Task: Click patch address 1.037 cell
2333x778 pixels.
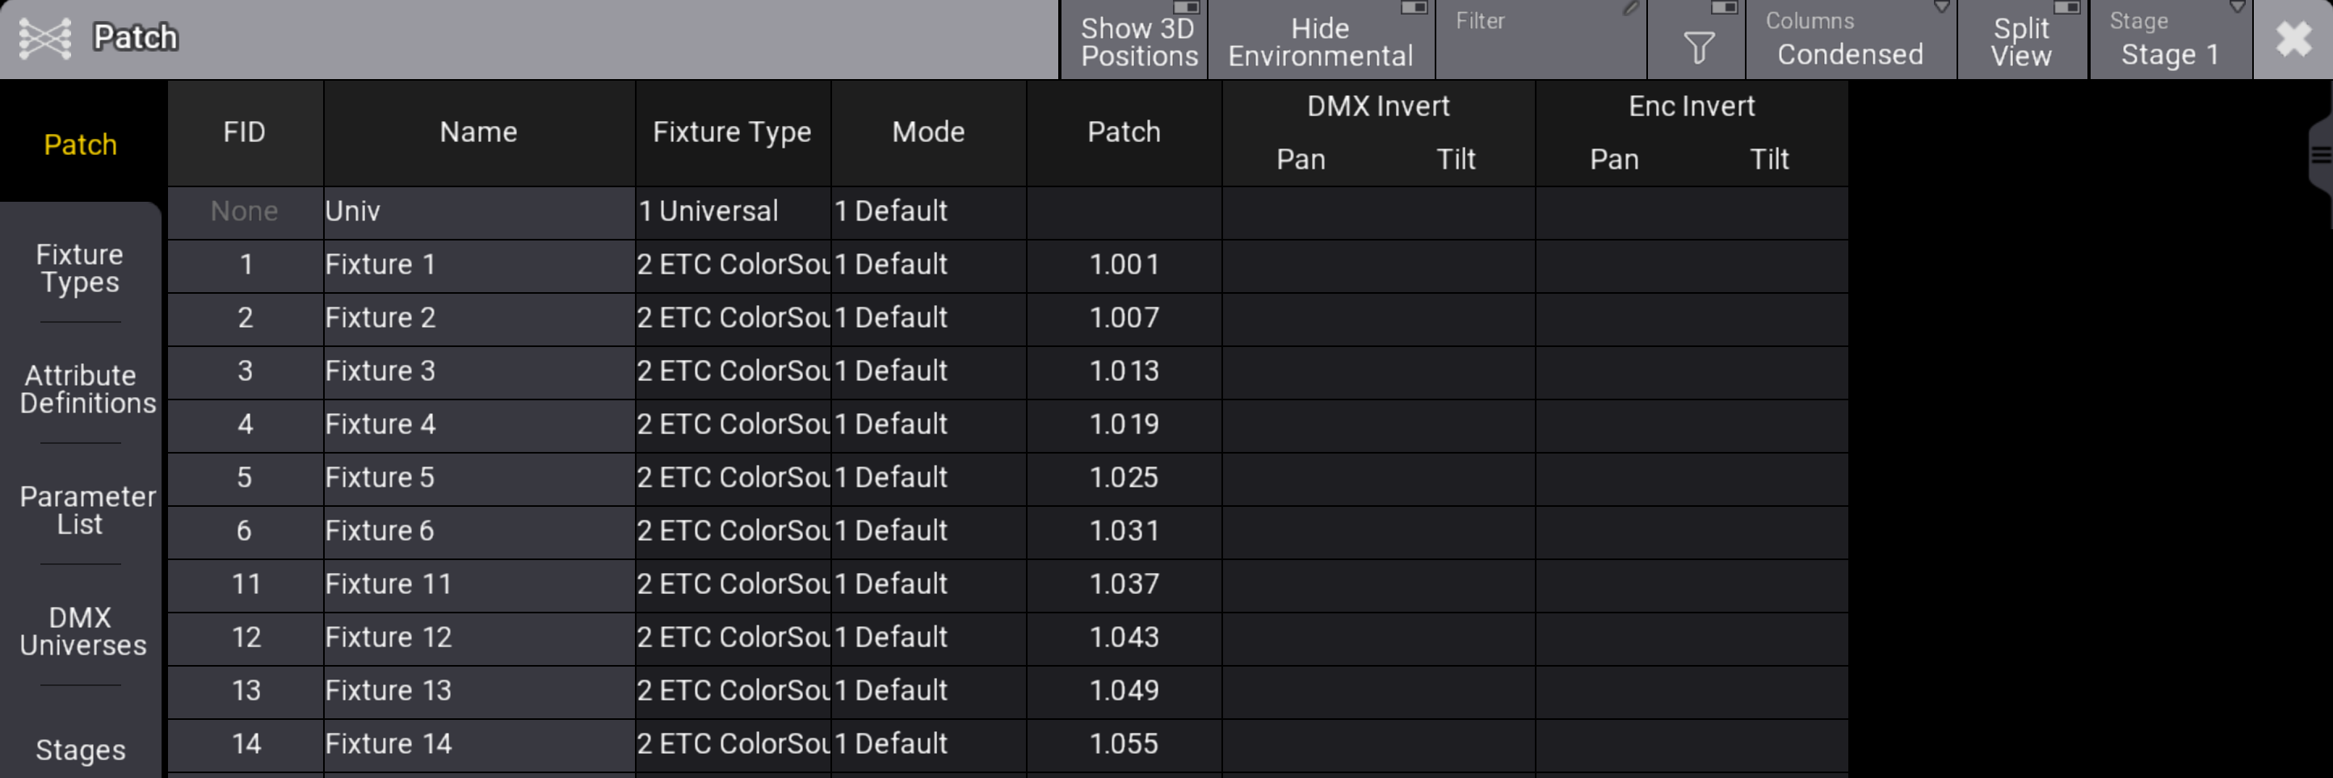Action: click(1123, 583)
